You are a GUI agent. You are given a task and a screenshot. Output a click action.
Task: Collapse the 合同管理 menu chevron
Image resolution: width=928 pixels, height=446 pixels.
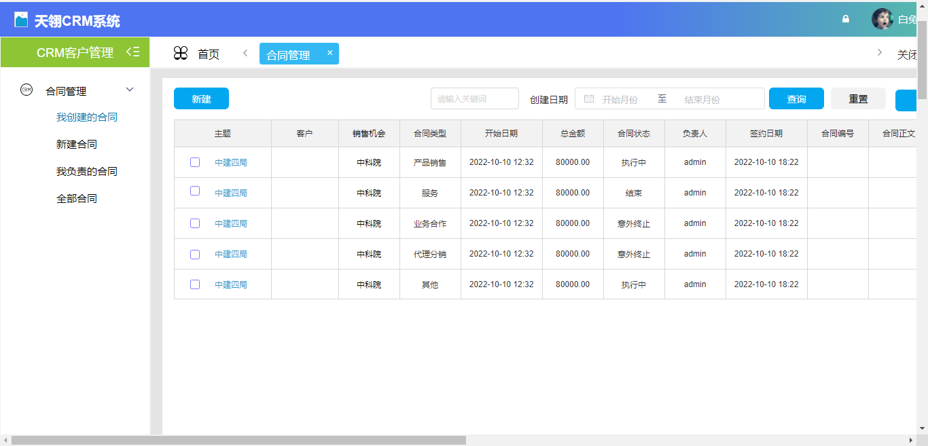130,90
